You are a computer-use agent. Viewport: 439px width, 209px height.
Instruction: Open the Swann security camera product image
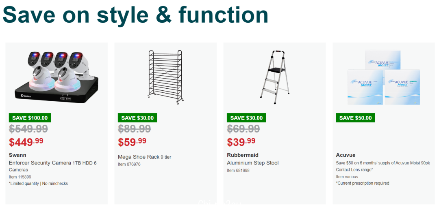[57, 77]
